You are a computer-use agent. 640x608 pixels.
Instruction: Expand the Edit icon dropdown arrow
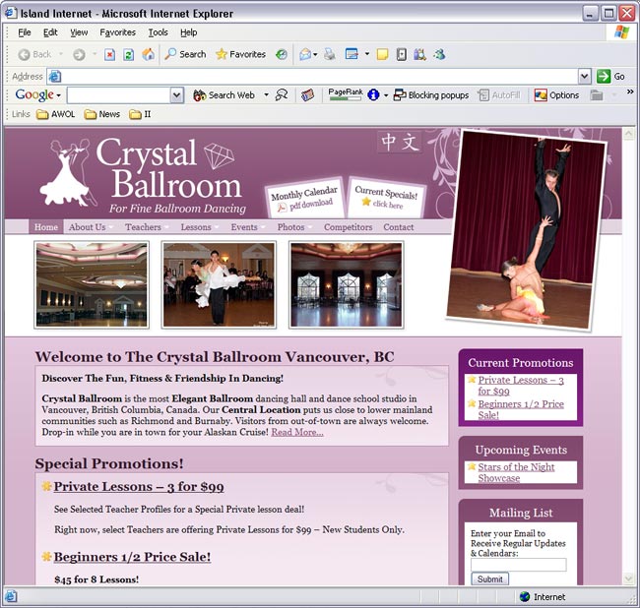367,54
